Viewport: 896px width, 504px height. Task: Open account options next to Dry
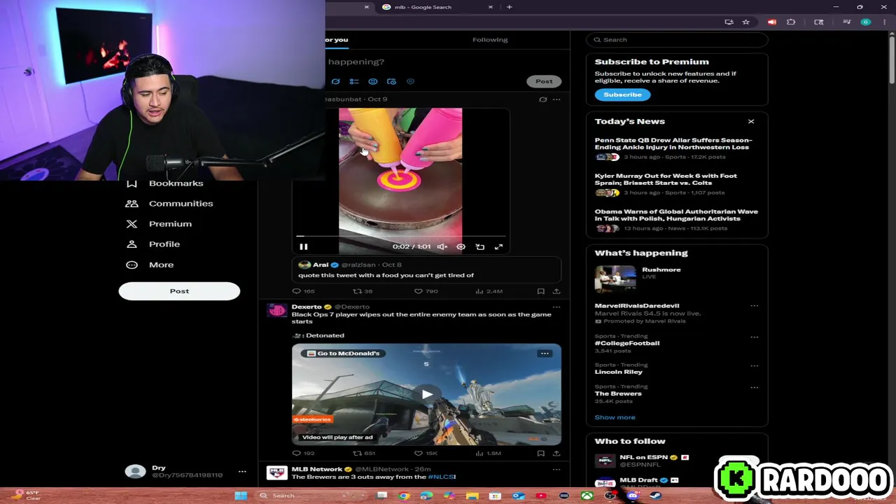coord(242,472)
